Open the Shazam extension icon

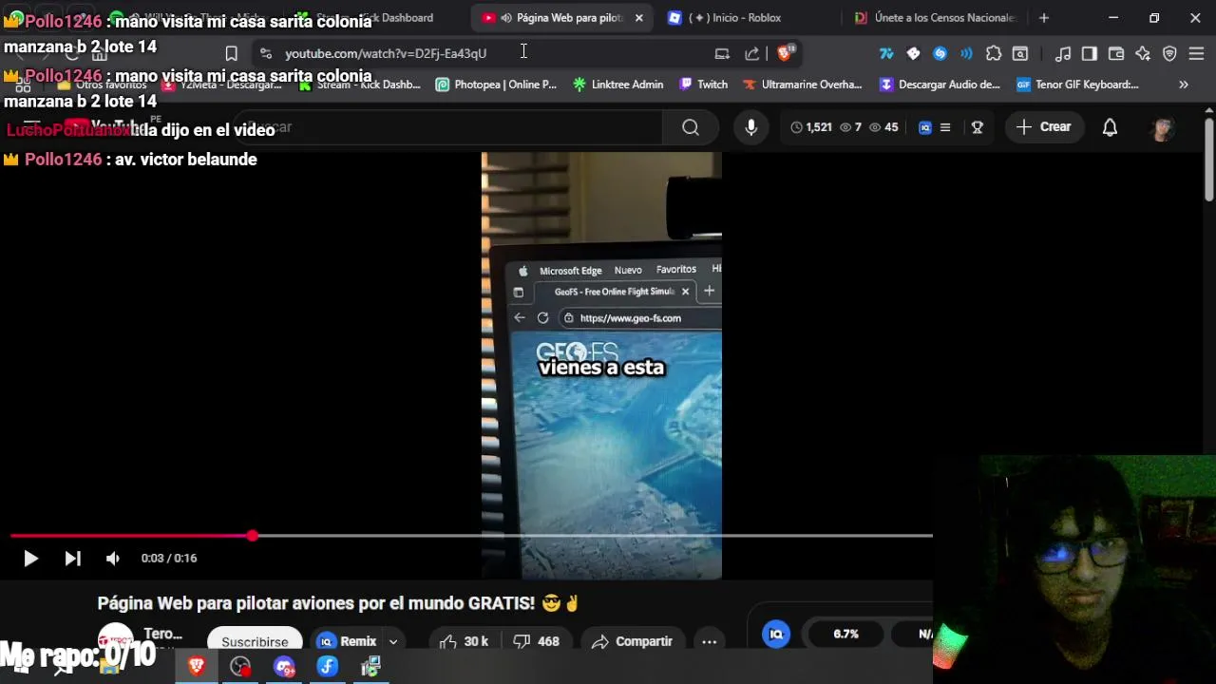coord(940,54)
